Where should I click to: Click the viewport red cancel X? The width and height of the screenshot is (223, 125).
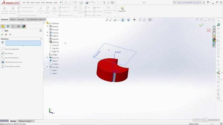pyautogui.click(x=209, y=30)
